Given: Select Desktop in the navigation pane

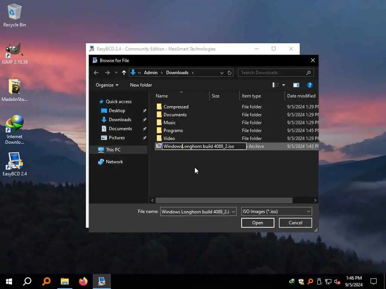Looking at the screenshot, I should (x=117, y=111).
